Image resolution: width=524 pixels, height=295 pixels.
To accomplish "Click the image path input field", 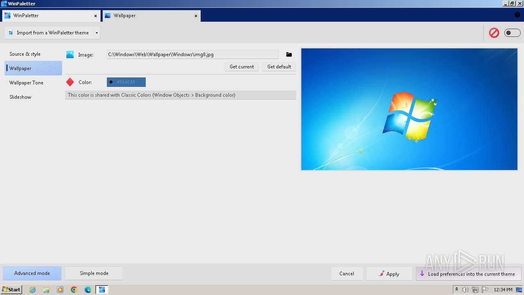I will [x=192, y=54].
